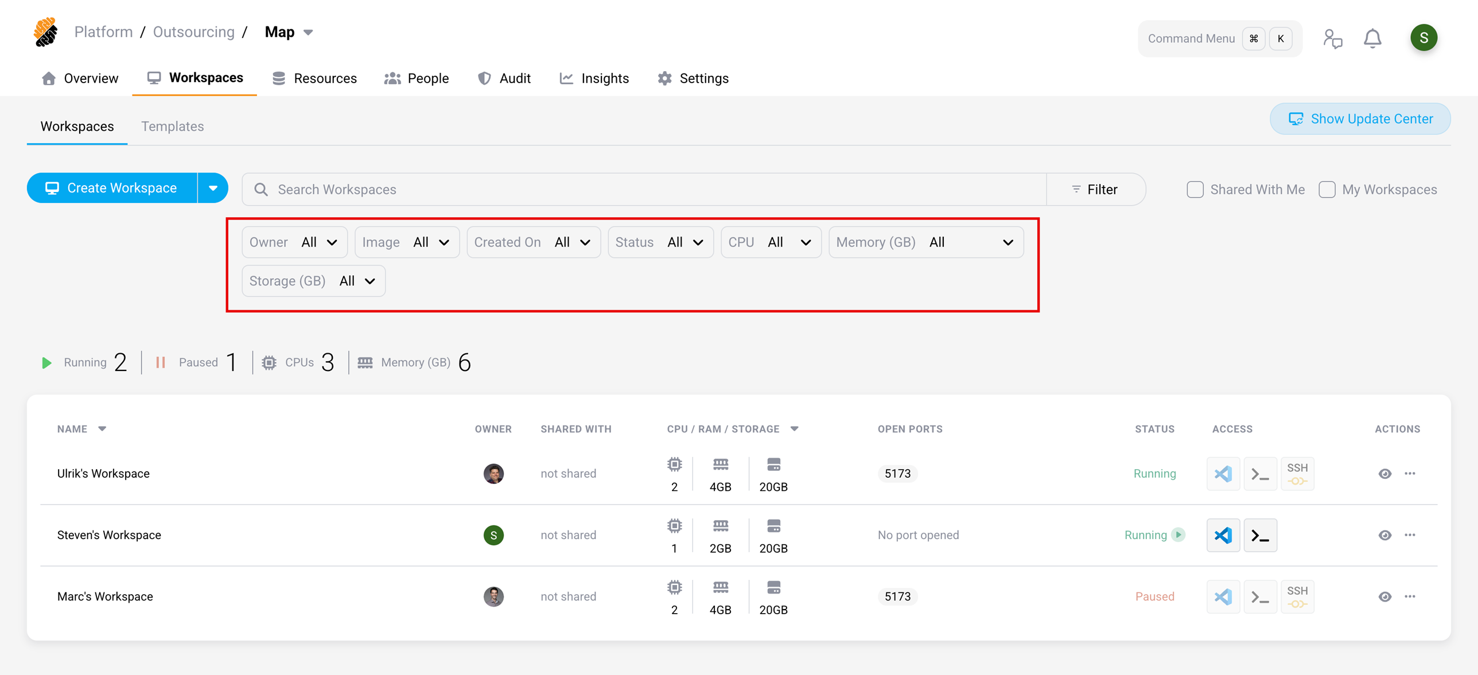Open the user chat feedback icon
The height and width of the screenshot is (675, 1478).
(1332, 38)
